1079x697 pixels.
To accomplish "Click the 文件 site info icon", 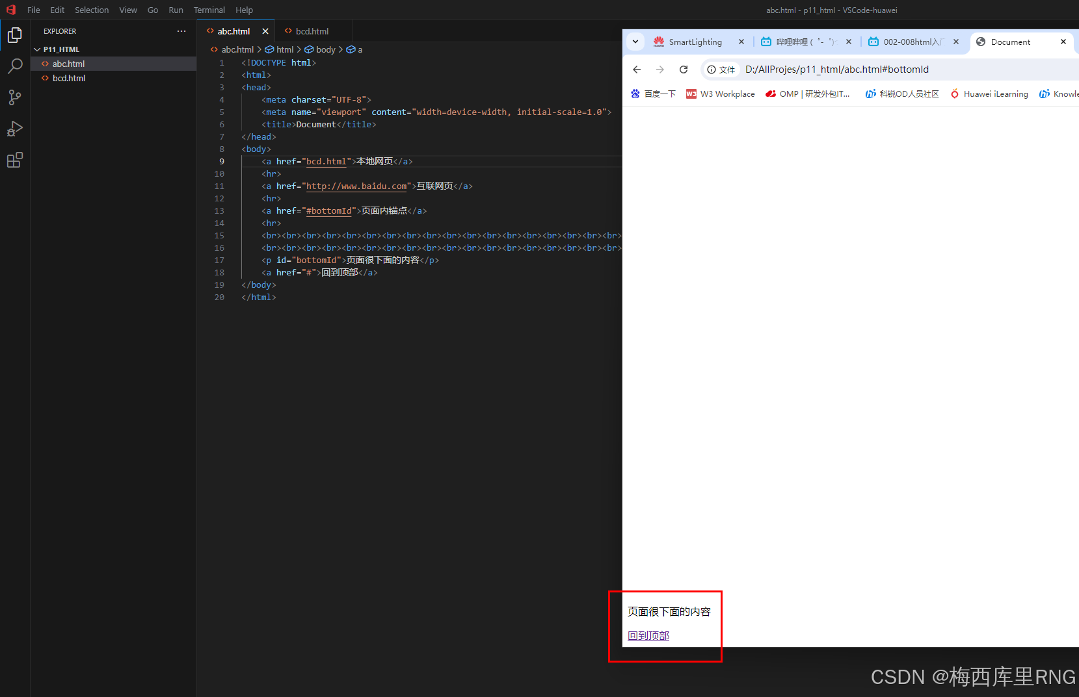I will [721, 70].
